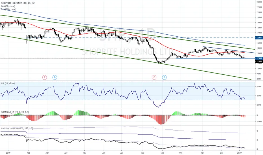The height and width of the screenshot is (155, 263).
Task: Click the Oct label on time axis
Action: 181,153
